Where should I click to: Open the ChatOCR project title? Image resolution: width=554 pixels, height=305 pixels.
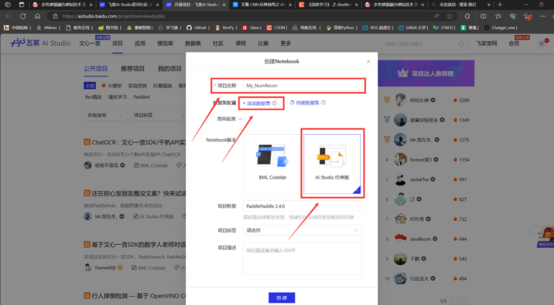pos(138,142)
